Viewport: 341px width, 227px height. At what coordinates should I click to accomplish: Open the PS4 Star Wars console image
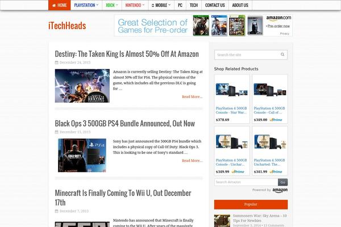click(232, 90)
